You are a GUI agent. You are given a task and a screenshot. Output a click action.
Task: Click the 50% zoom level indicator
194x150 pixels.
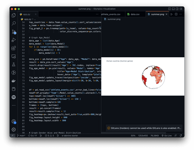coord(133,136)
